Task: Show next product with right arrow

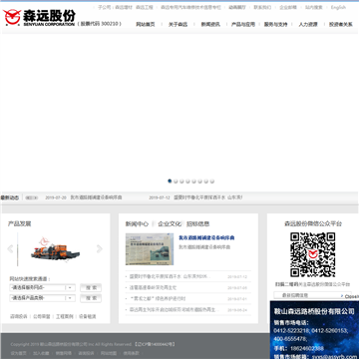Action: click(x=99, y=248)
